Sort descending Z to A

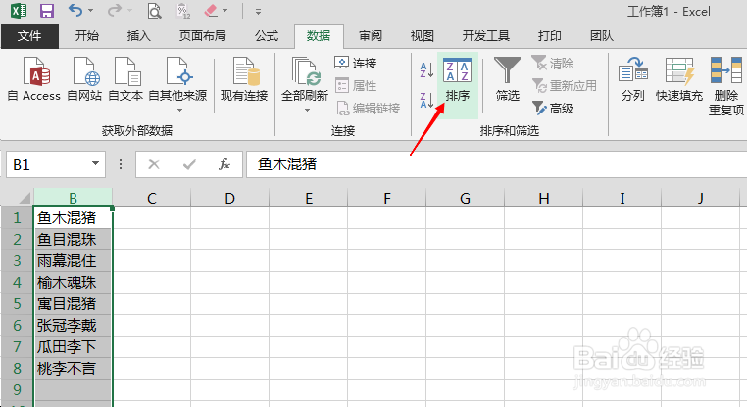(x=426, y=100)
